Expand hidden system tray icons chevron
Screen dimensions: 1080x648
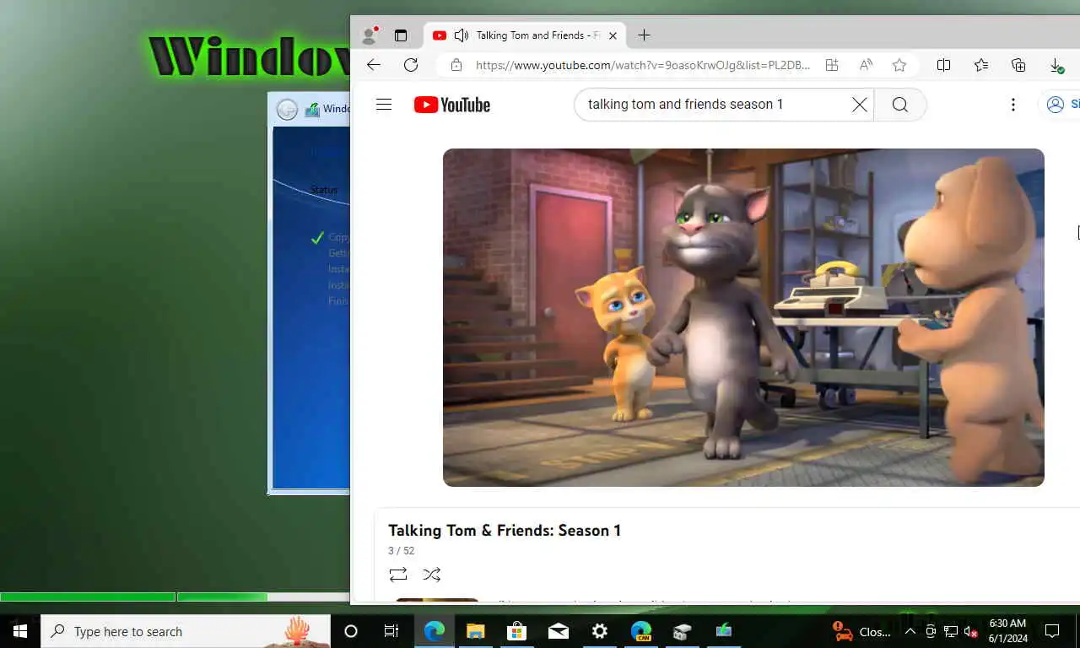(x=910, y=631)
